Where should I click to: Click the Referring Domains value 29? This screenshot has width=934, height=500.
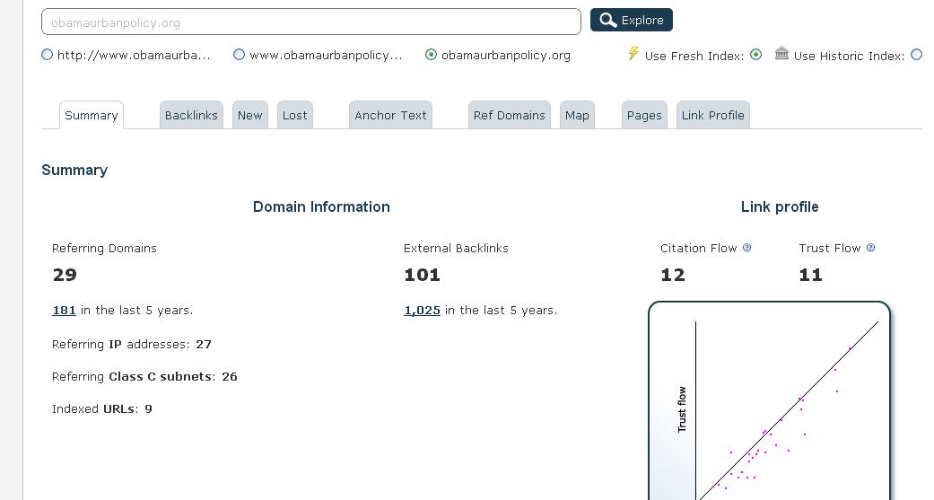coord(65,275)
